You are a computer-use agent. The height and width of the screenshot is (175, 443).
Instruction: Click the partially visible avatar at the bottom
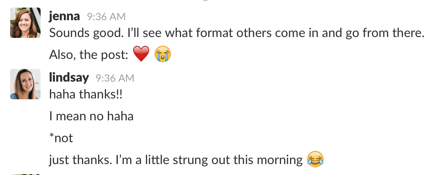point(25,174)
